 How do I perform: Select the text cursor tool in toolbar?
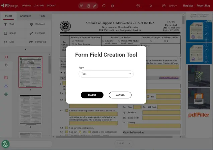coord(81,6)
